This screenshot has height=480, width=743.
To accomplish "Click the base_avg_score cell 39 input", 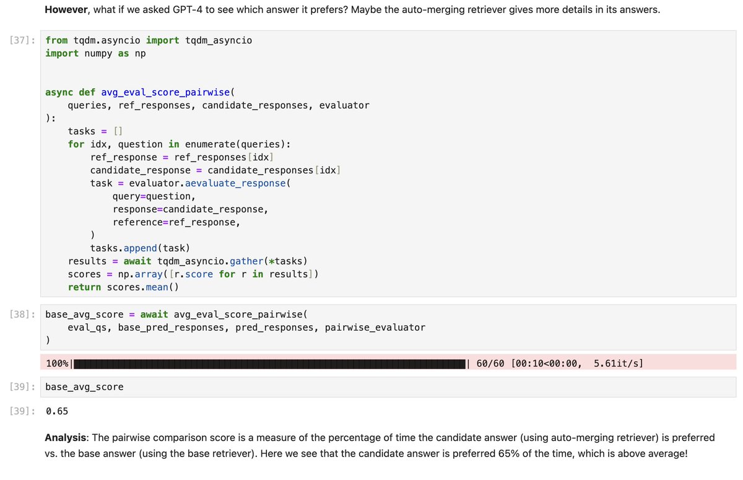I will coord(388,386).
